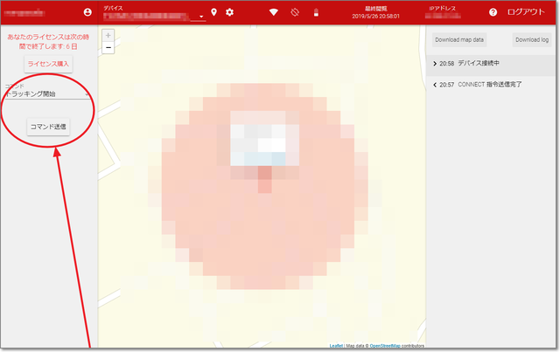Open the Leaflet attribution link
Image resolution: width=560 pixels, height=352 pixels.
pyautogui.click(x=336, y=346)
